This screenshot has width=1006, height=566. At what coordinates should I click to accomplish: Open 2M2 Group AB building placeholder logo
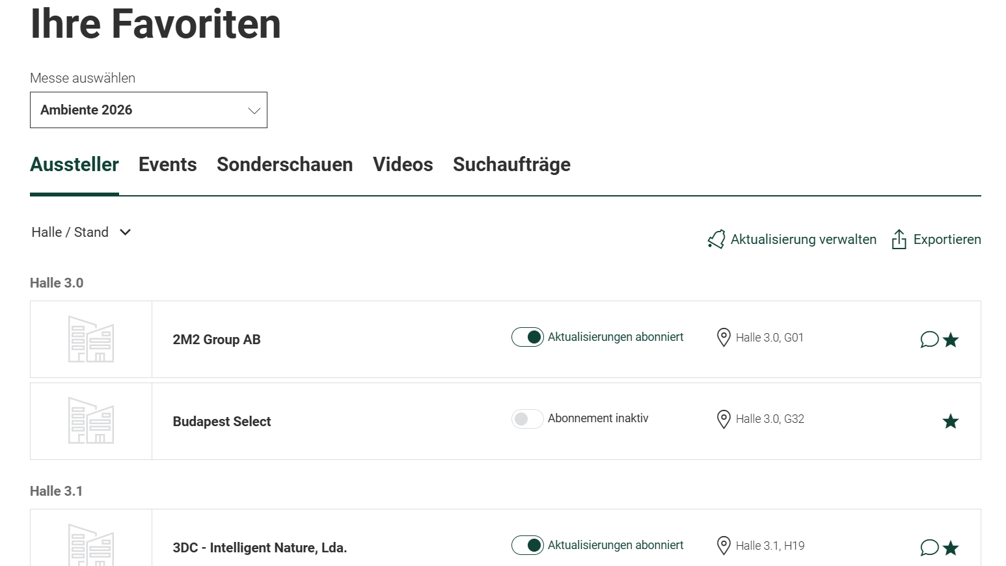[91, 339]
